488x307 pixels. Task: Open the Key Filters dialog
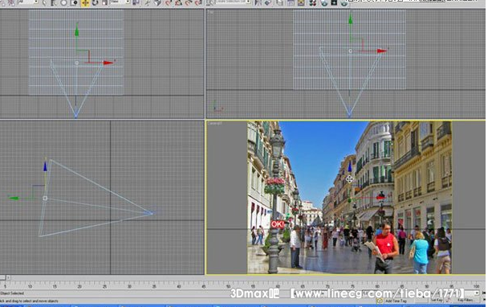[466, 300]
